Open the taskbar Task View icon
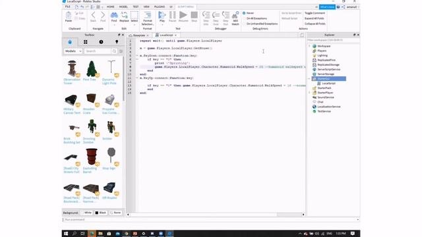The width and height of the screenshot is (422, 237). pos(82,234)
